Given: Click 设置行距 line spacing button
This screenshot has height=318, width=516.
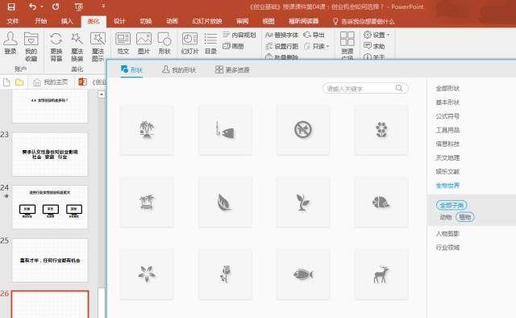Looking at the screenshot, I should point(281,47).
